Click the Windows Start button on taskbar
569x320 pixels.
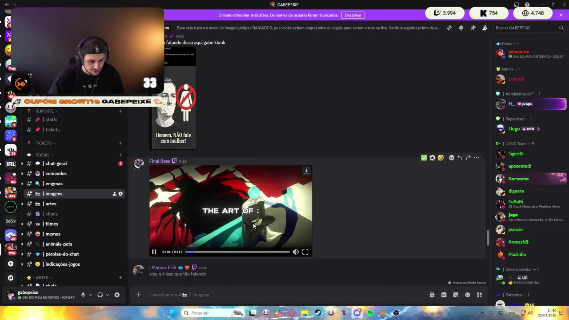pyautogui.click(x=173, y=313)
